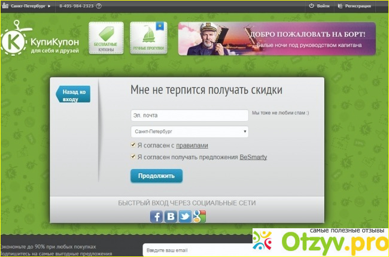Open the river cruises (Речные прогулки) tile
The image size is (389, 257).
tap(148, 39)
